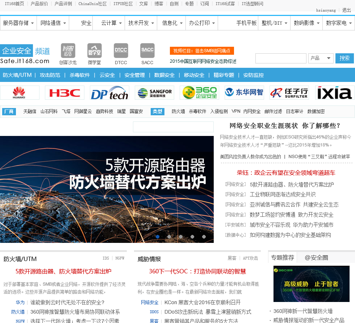The height and width of the screenshot is (323, 355).
Task: Switch to the @安全圈 tab
Action: [316, 257]
